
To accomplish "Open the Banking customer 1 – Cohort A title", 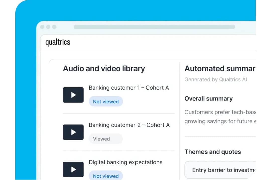I will tap(129, 88).
